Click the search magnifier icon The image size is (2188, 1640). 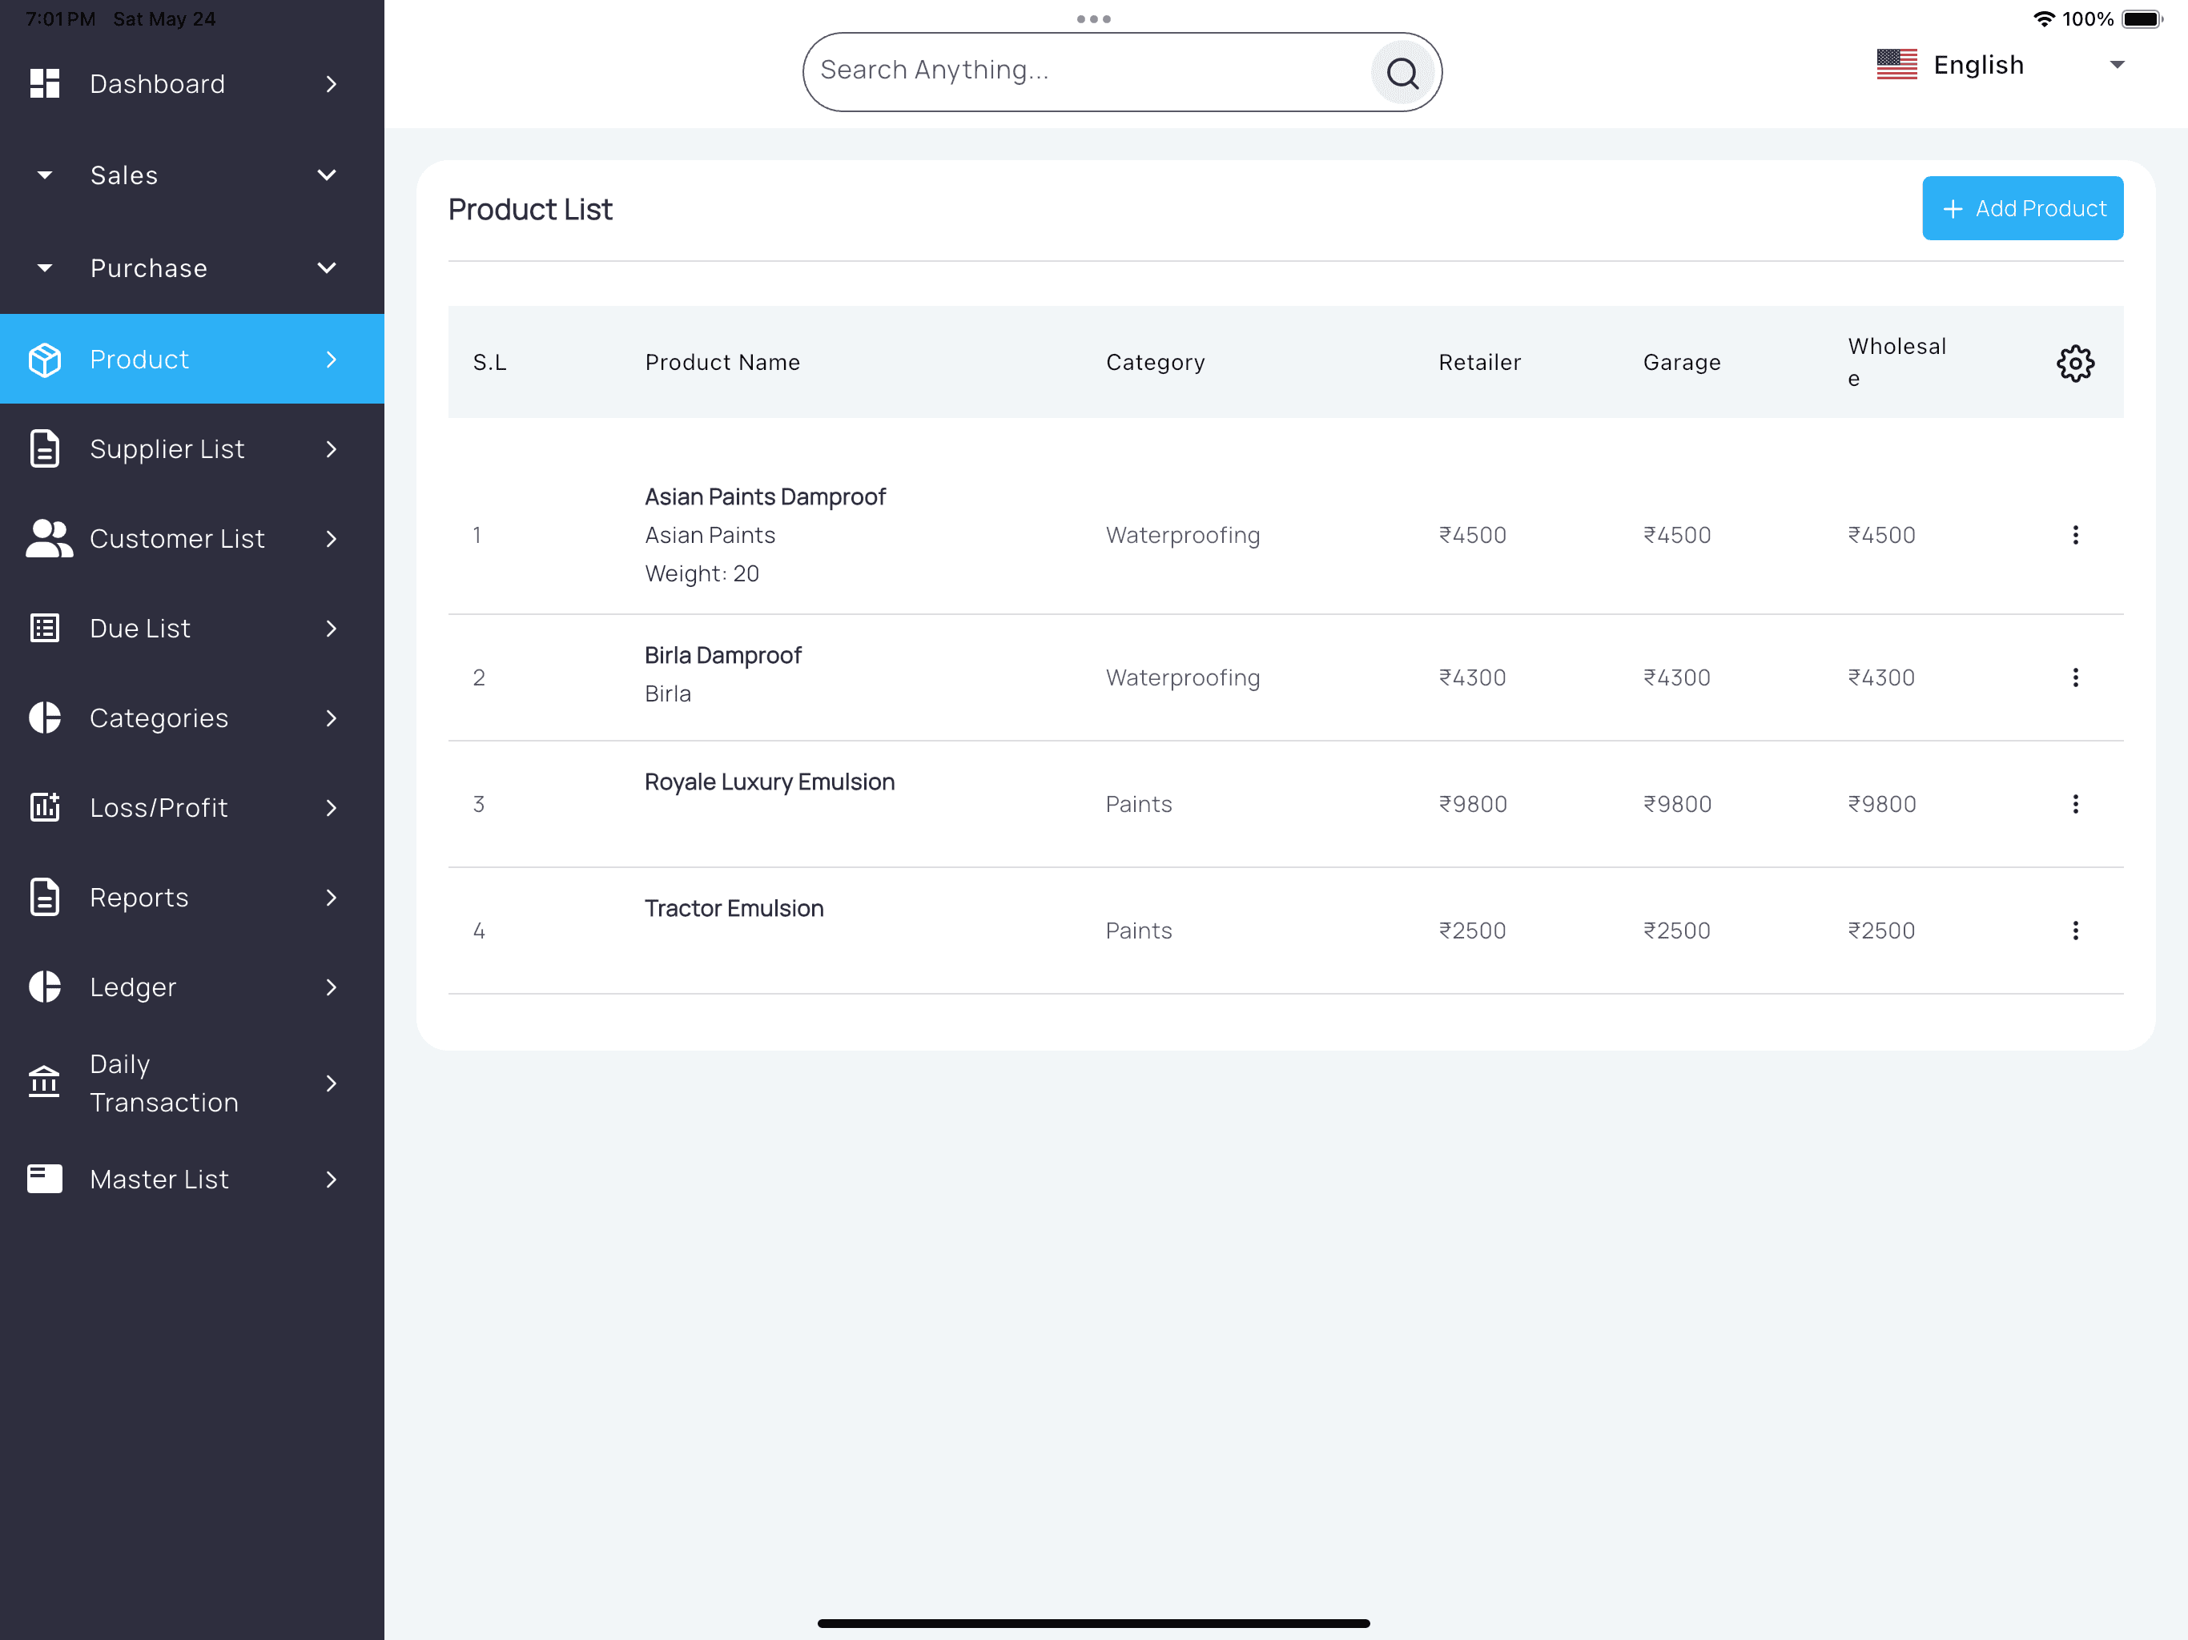(x=1402, y=72)
